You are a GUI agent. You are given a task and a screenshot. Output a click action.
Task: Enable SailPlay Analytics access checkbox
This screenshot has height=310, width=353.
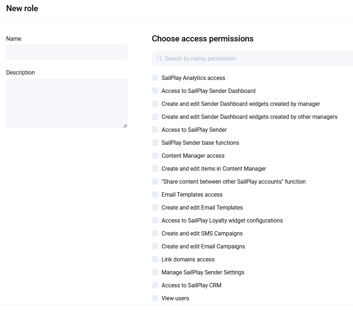(x=155, y=78)
